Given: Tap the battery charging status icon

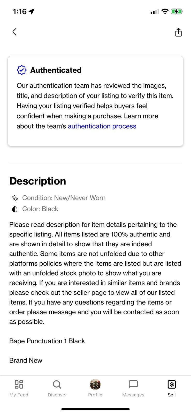Looking at the screenshot, I should pos(177,12).
